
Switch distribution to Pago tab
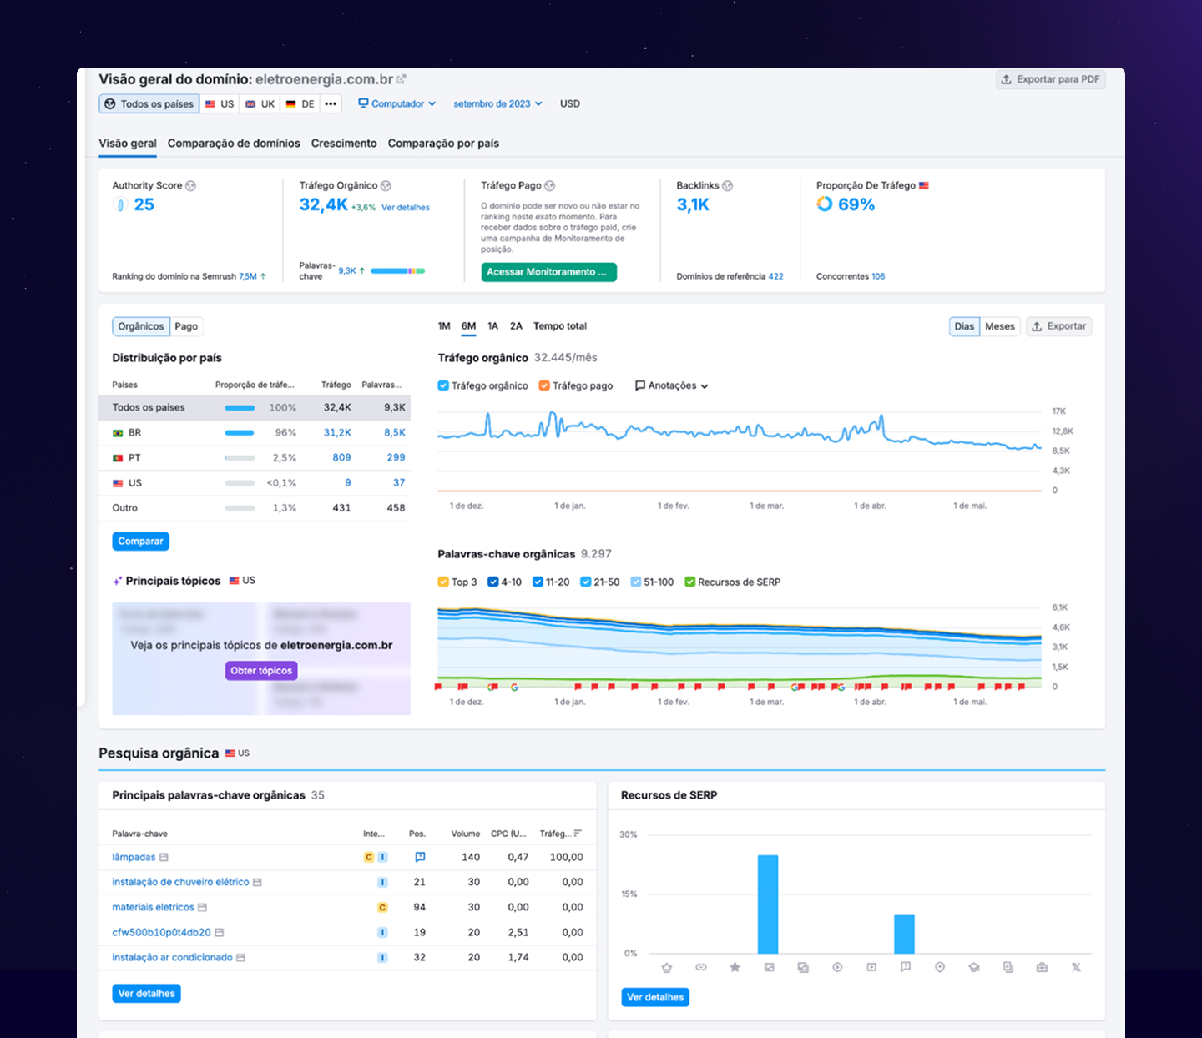(x=186, y=326)
